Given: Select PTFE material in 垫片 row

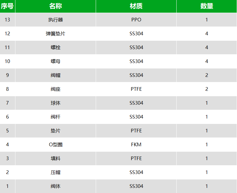Looking at the screenshot, I should pyautogui.click(x=136, y=131).
